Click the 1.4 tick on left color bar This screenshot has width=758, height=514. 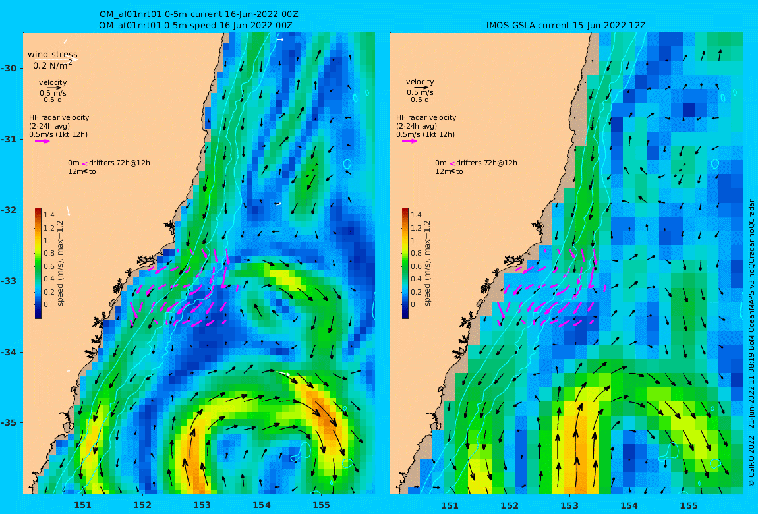[x=49, y=215]
